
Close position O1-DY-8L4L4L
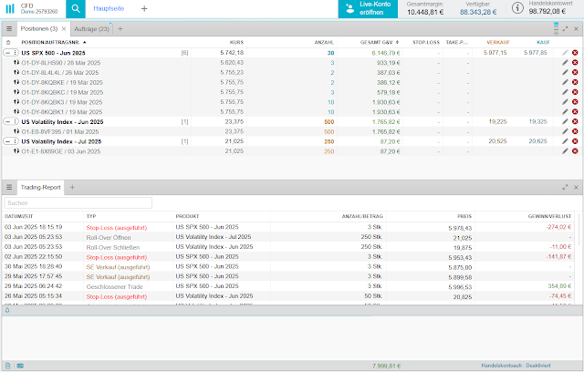[x=575, y=72]
